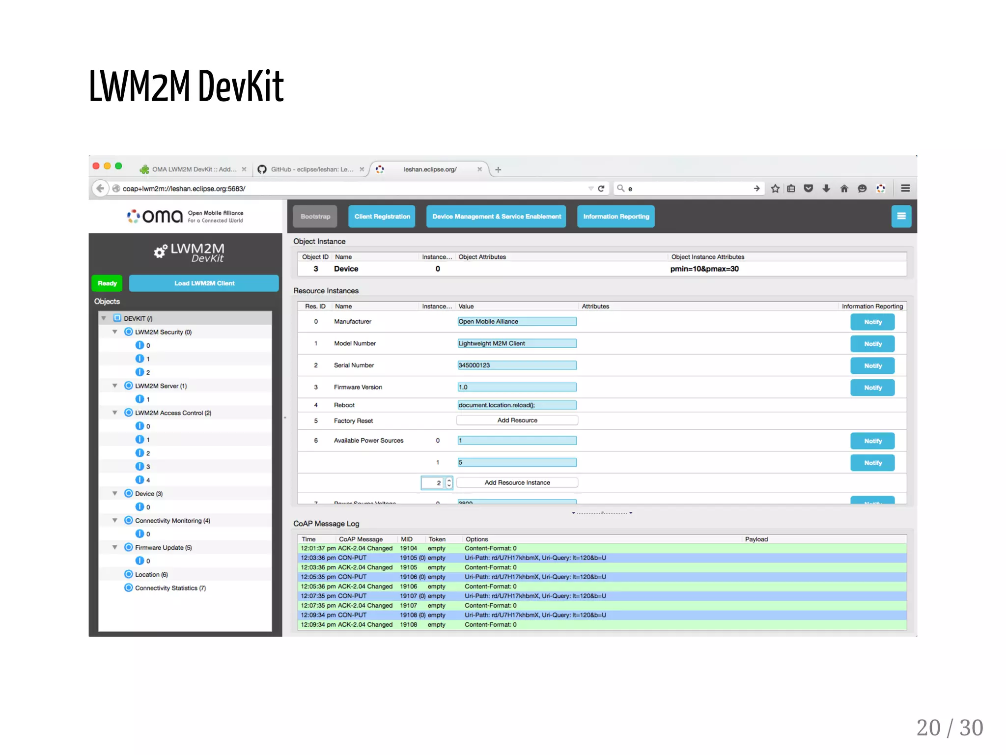Open the Pocket shield icon

click(809, 188)
